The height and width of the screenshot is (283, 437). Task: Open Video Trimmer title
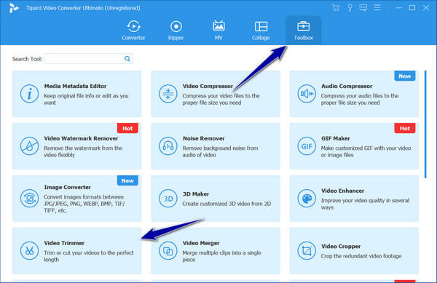click(64, 243)
